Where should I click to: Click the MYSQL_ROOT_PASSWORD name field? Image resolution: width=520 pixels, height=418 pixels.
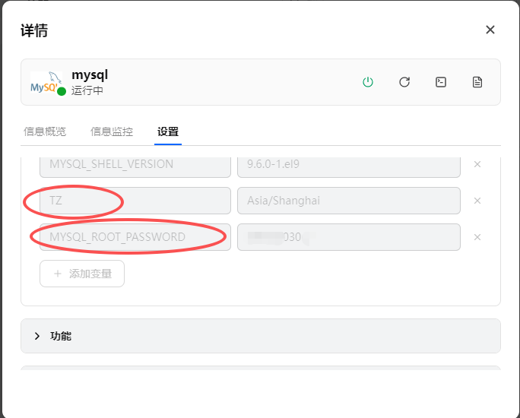coord(135,237)
